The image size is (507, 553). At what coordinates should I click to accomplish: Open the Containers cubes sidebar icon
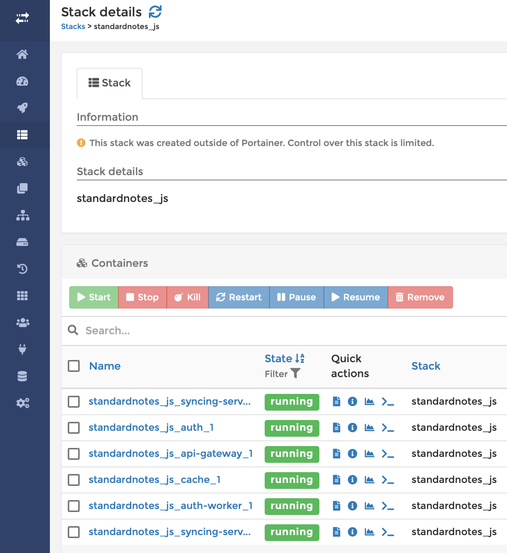(22, 162)
